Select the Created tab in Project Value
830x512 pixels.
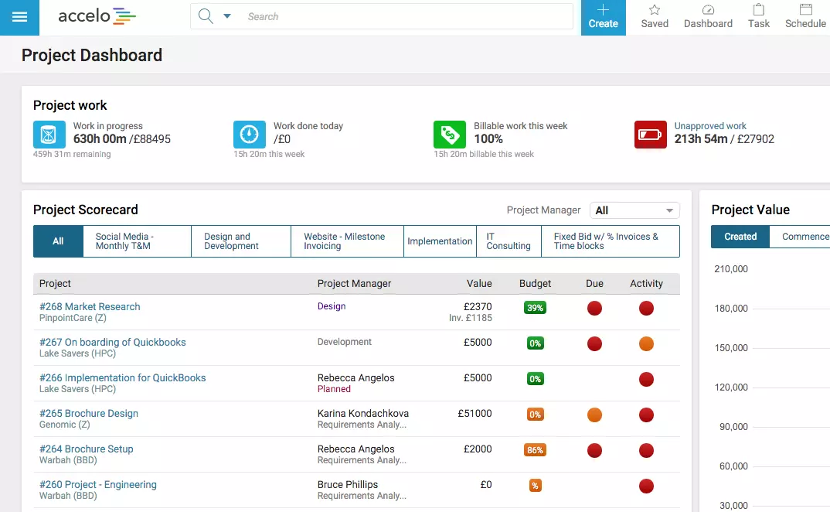[740, 237]
